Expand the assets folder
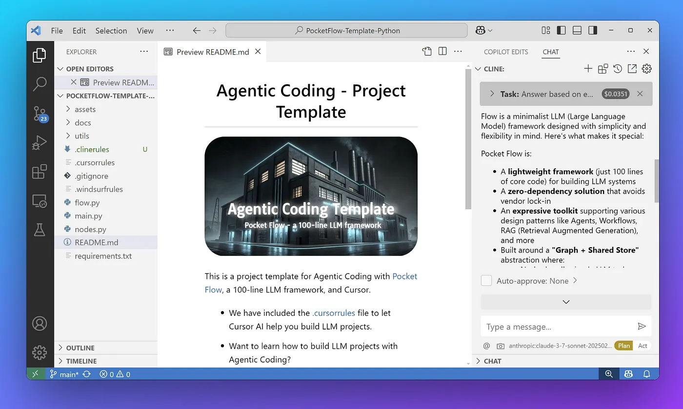This screenshot has height=409, width=683. pos(106,109)
